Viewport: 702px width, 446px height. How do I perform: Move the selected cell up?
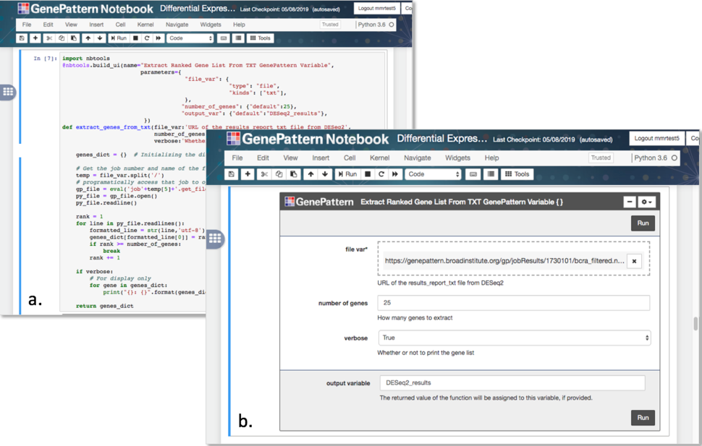click(x=312, y=173)
